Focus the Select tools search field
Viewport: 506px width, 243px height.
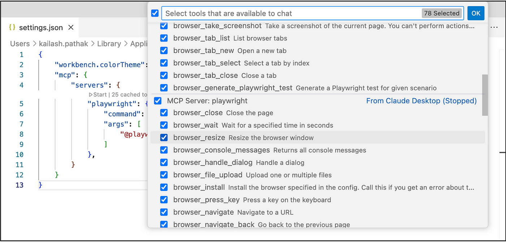pyautogui.click(x=289, y=13)
